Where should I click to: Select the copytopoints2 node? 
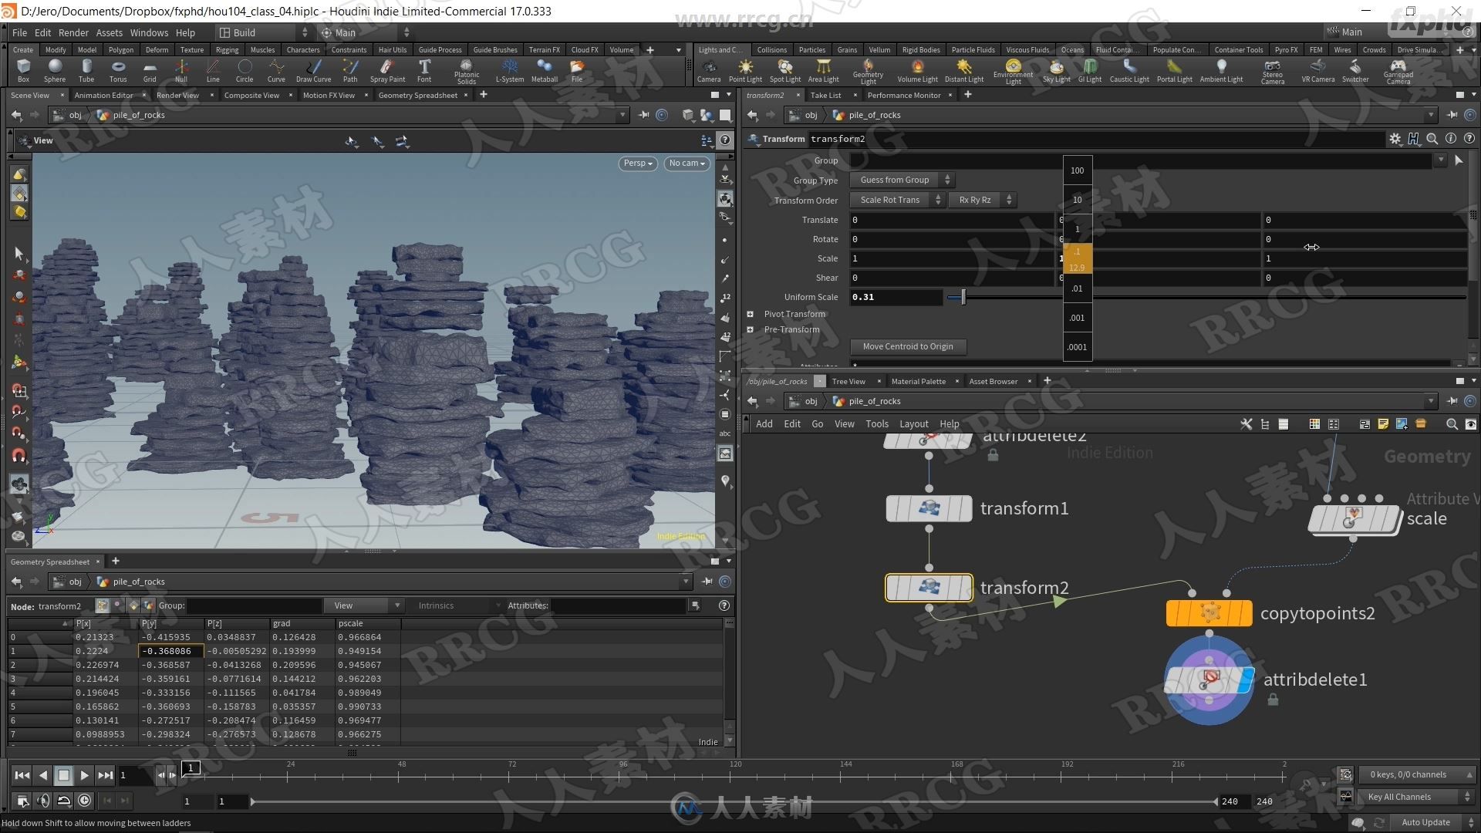[x=1209, y=613]
